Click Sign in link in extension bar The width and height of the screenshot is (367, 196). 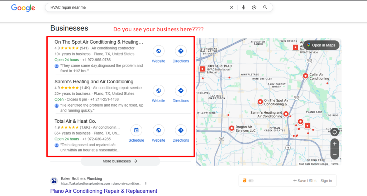pos(326,181)
